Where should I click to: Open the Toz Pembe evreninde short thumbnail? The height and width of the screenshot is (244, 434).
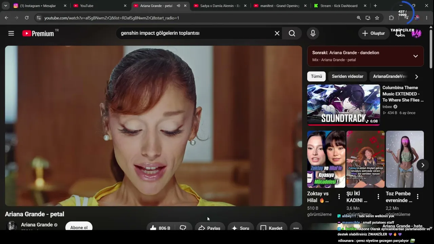pos(405,159)
